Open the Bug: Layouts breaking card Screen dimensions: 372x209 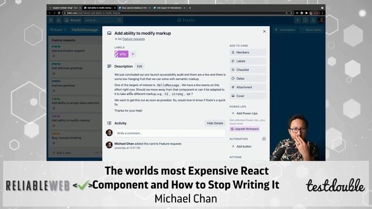(x=76, y=139)
